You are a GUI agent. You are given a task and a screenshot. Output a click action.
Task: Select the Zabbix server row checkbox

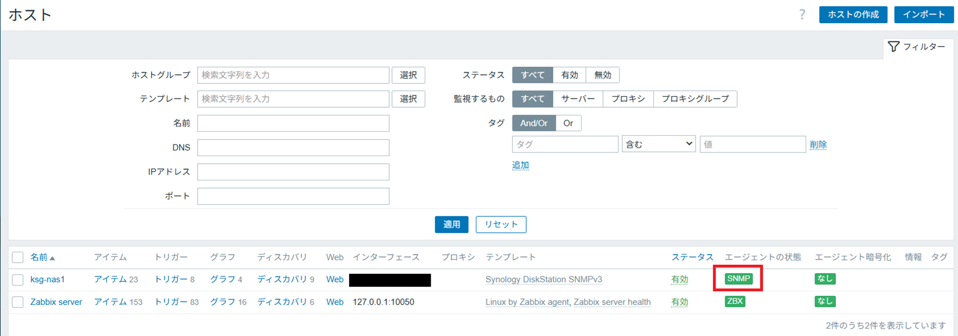[x=18, y=302]
